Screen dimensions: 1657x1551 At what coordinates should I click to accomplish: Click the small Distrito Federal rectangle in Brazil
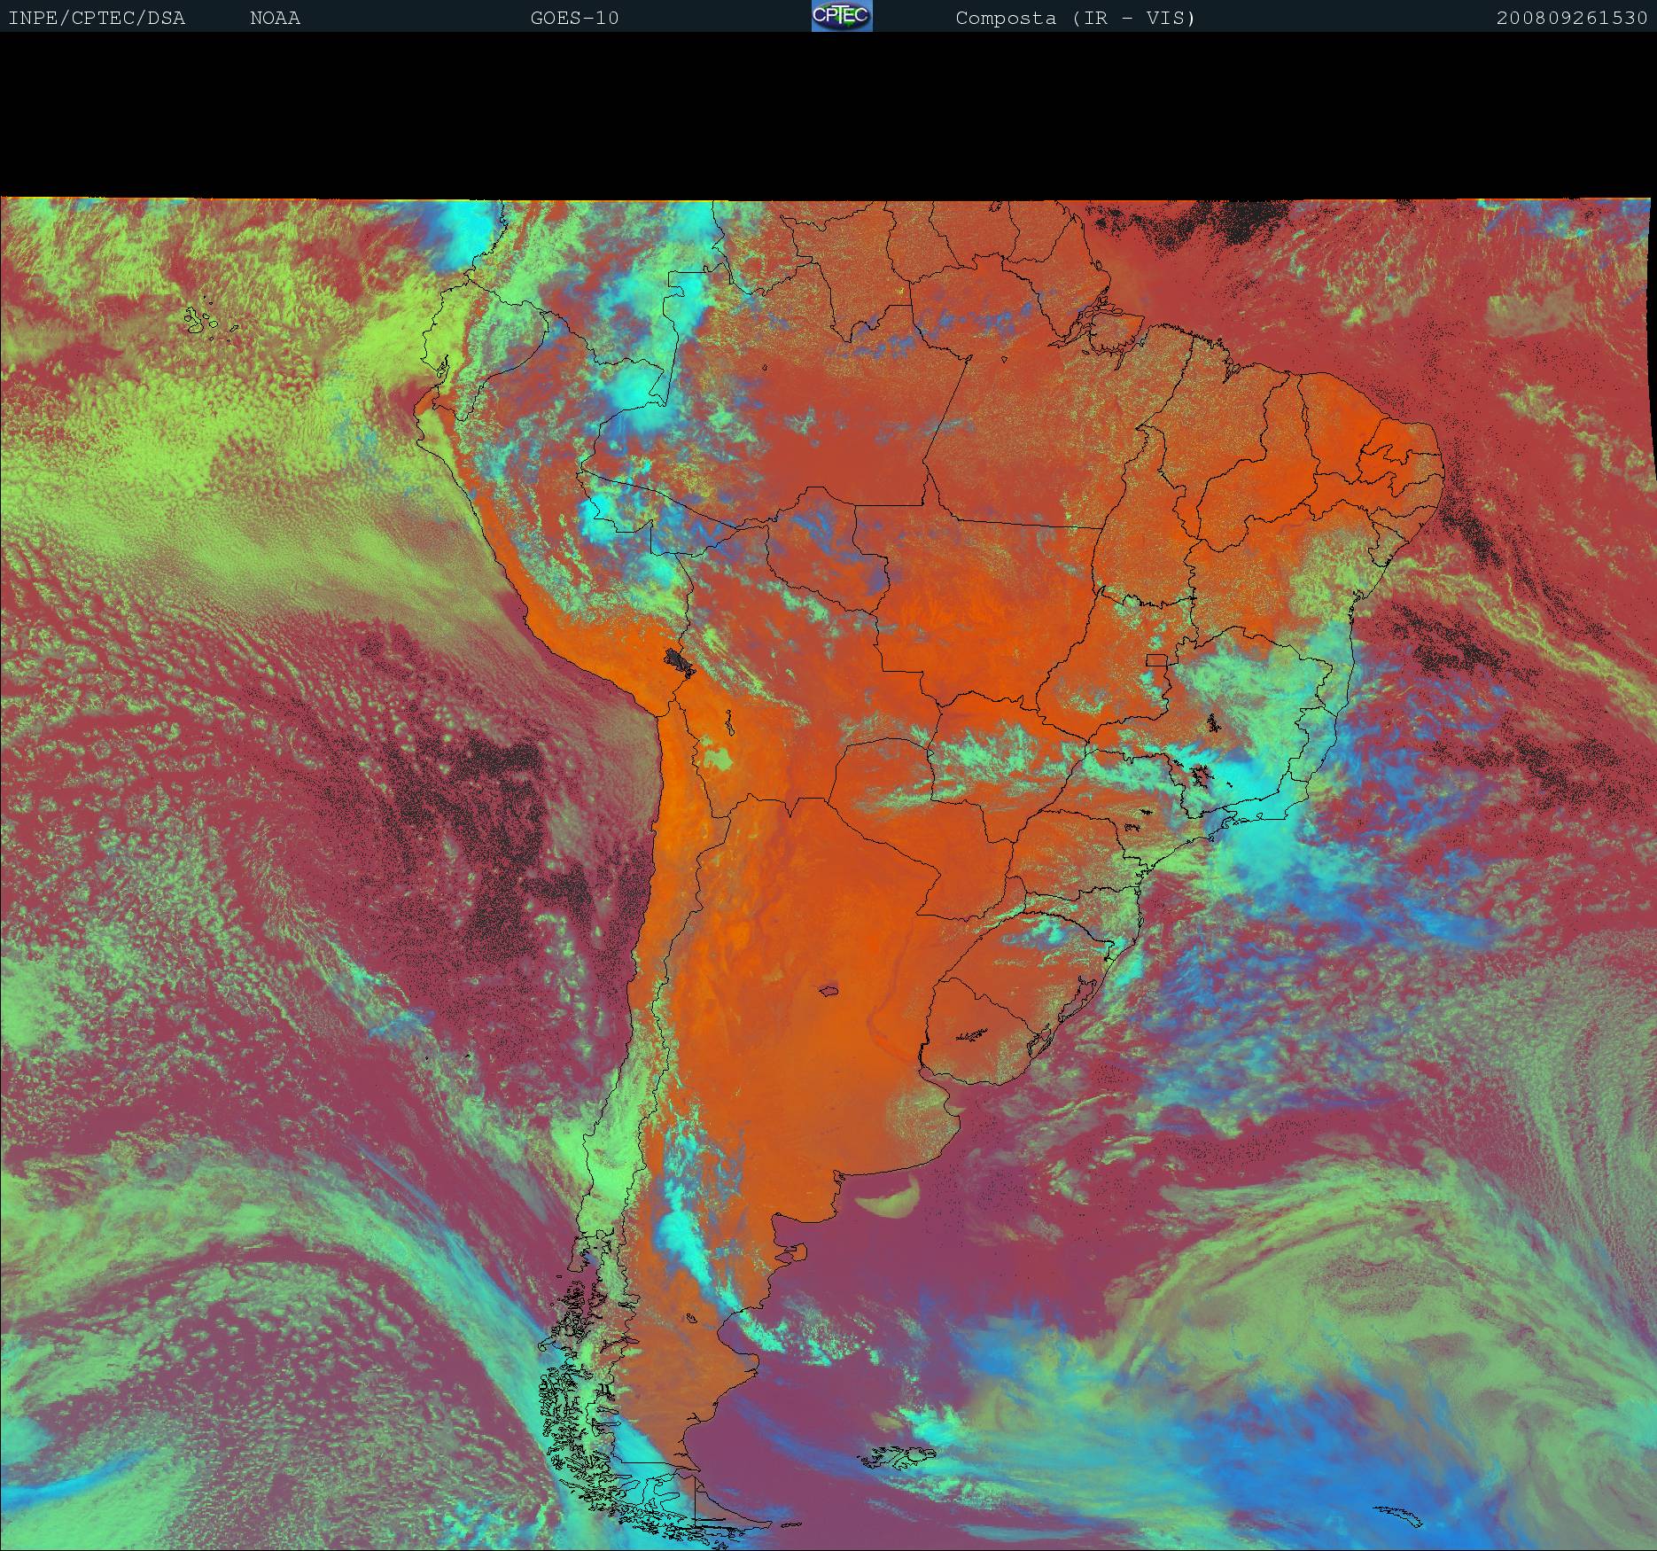1156,659
